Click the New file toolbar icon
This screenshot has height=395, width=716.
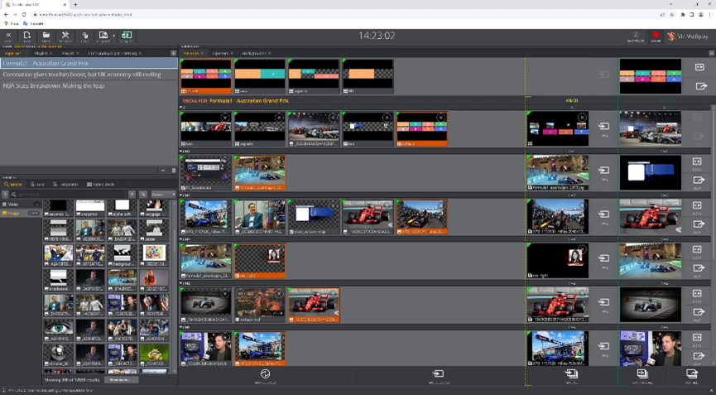tap(27, 36)
